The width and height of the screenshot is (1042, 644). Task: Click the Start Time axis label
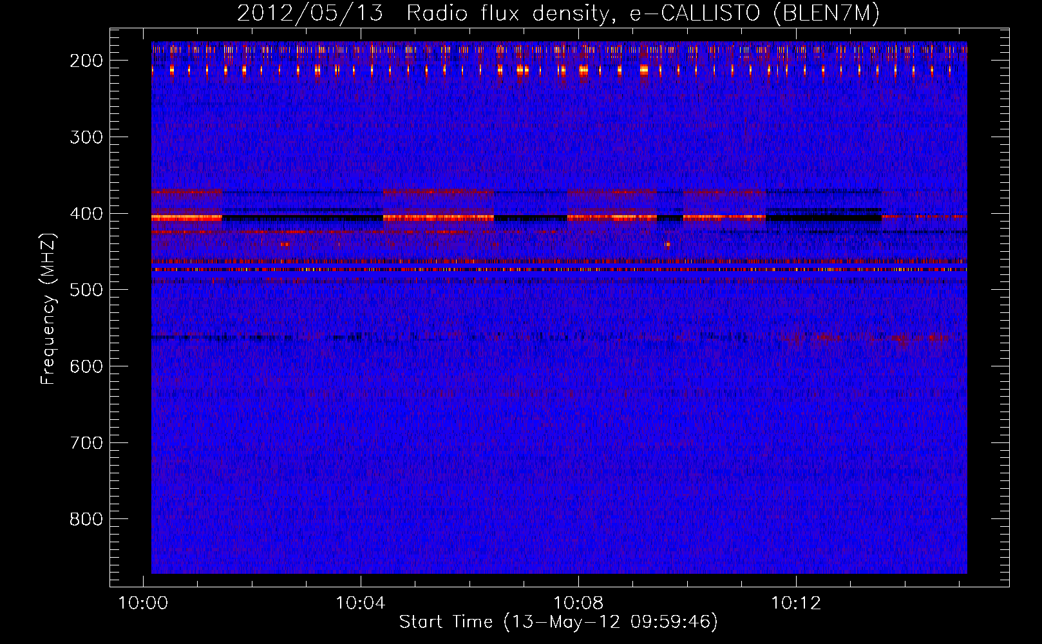(558, 622)
